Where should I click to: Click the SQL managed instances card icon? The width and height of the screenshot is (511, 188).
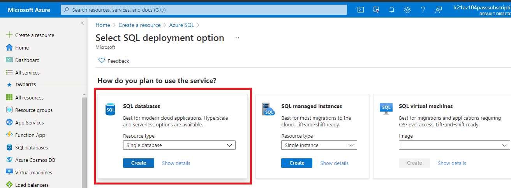(x=268, y=109)
